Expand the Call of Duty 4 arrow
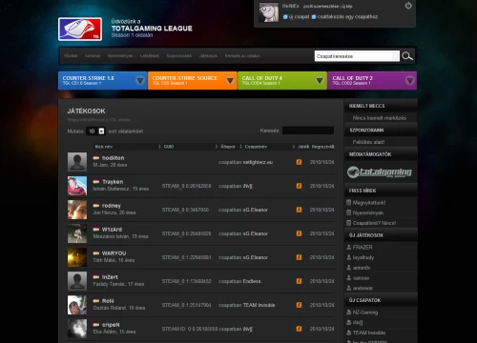The height and width of the screenshot is (343, 477). point(320,81)
